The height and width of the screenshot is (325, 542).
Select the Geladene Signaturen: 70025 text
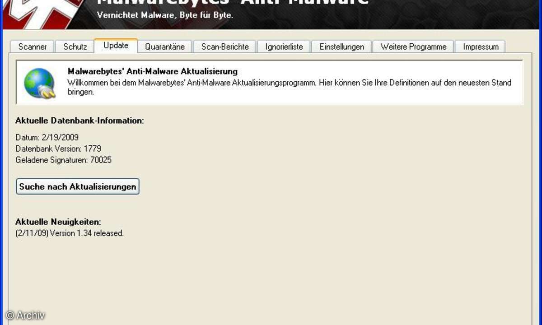(63, 160)
